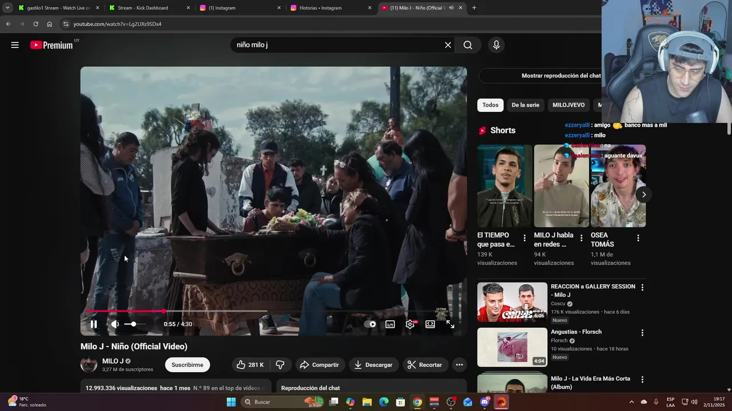Click the Compartir share button
This screenshot has width=732, height=411.
pos(320,365)
